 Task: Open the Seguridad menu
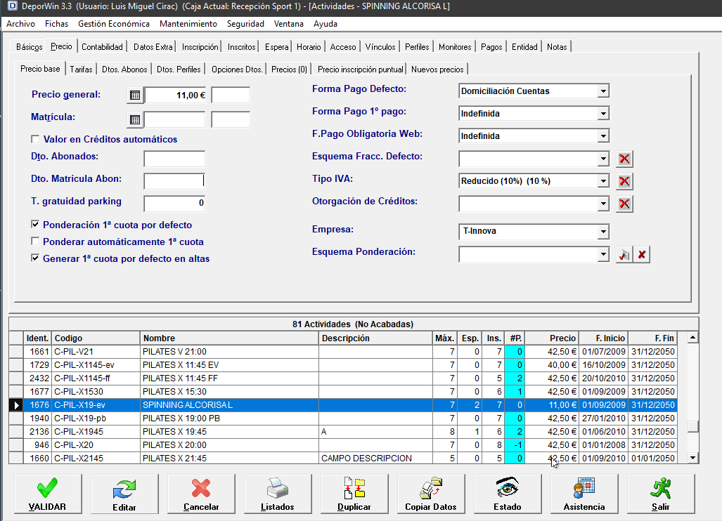(x=245, y=24)
